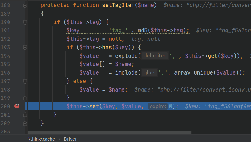Toggle the breakpoint on line 200

coord(17,106)
